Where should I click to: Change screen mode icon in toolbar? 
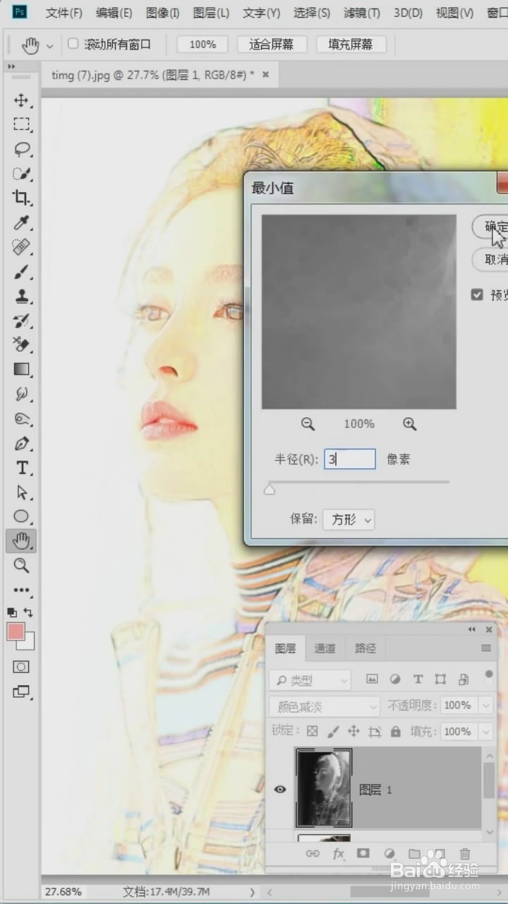pos(21,692)
